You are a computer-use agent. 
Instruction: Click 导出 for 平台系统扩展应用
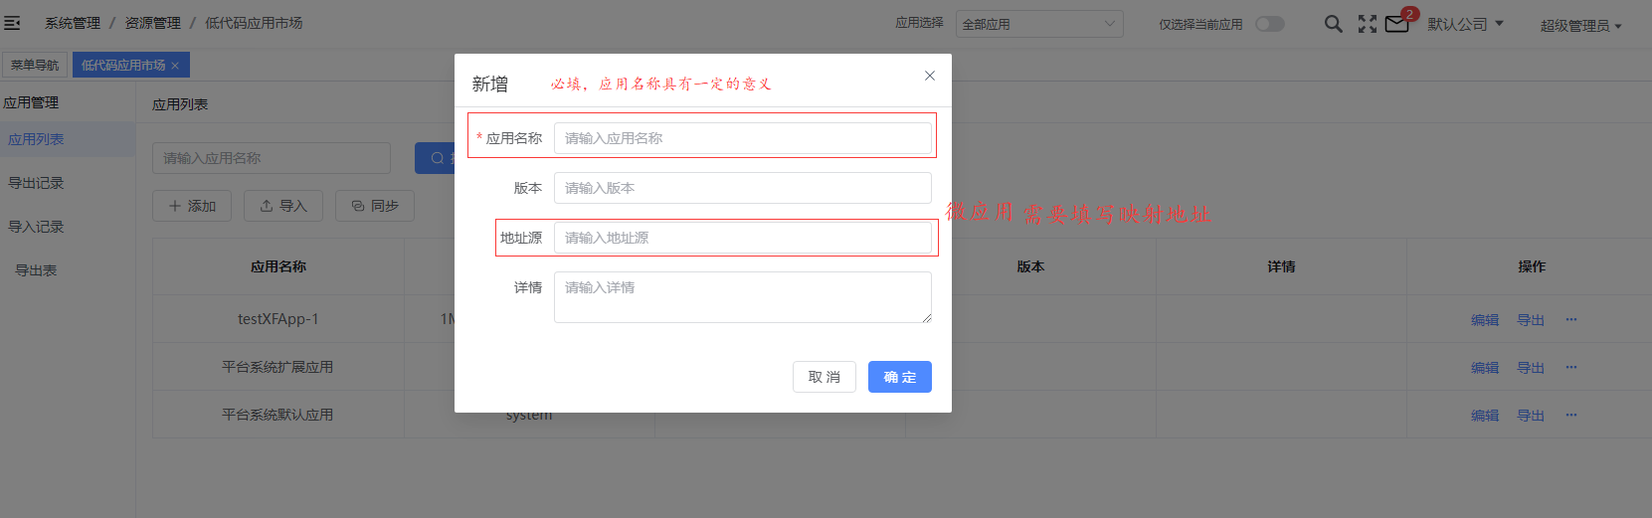pyautogui.click(x=1531, y=368)
